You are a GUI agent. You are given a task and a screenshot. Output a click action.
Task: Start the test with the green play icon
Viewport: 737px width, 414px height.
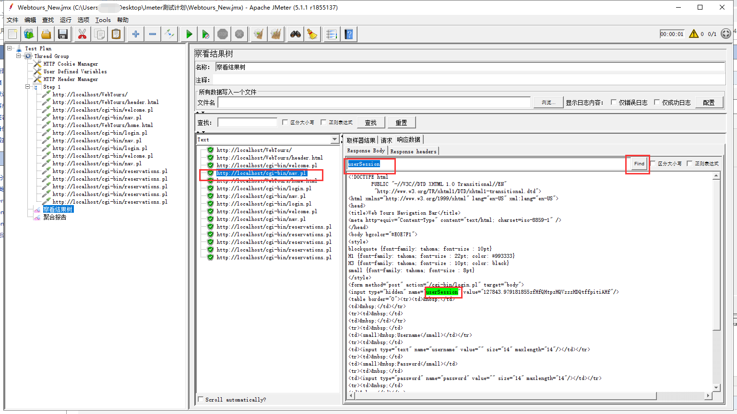pyautogui.click(x=189, y=34)
